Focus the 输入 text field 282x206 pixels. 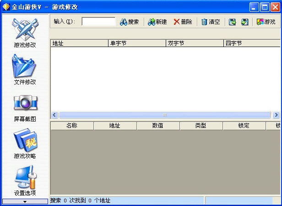click(x=98, y=21)
